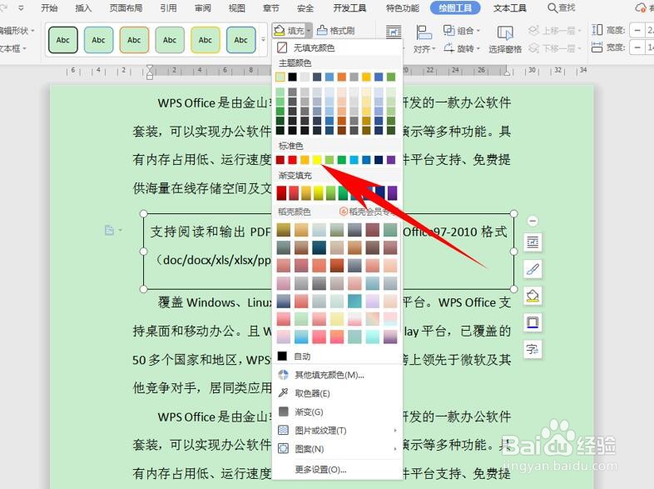Click the 高度 height icon
The width and height of the screenshot is (654, 489).
click(597, 30)
